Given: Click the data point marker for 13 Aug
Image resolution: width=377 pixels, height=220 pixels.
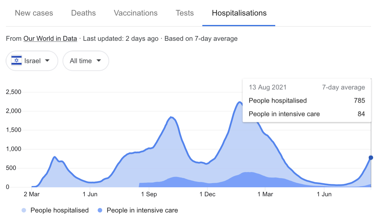Looking at the screenshot, I should 371,157.
